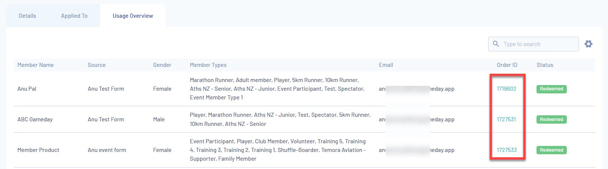Click Redeemed badge for ABC Gameday

551,119
